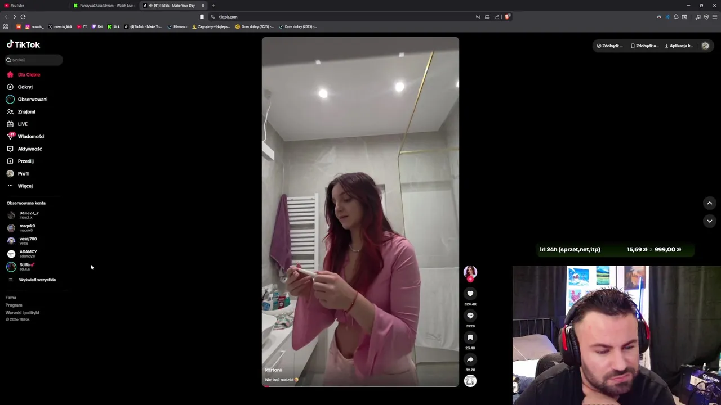Click browser forward arrow

coord(15,17)
